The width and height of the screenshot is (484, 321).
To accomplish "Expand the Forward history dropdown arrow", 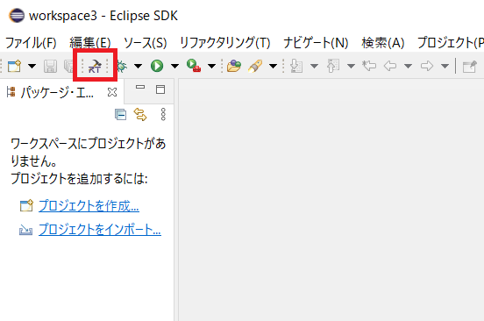I will click(x=445, y=66).
